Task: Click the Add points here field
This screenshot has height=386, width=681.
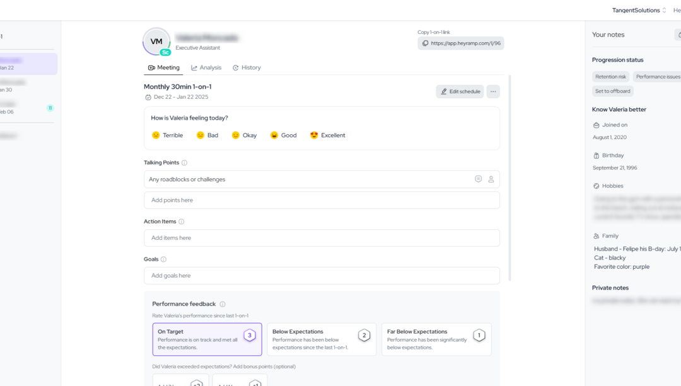Action: [322, 200]
